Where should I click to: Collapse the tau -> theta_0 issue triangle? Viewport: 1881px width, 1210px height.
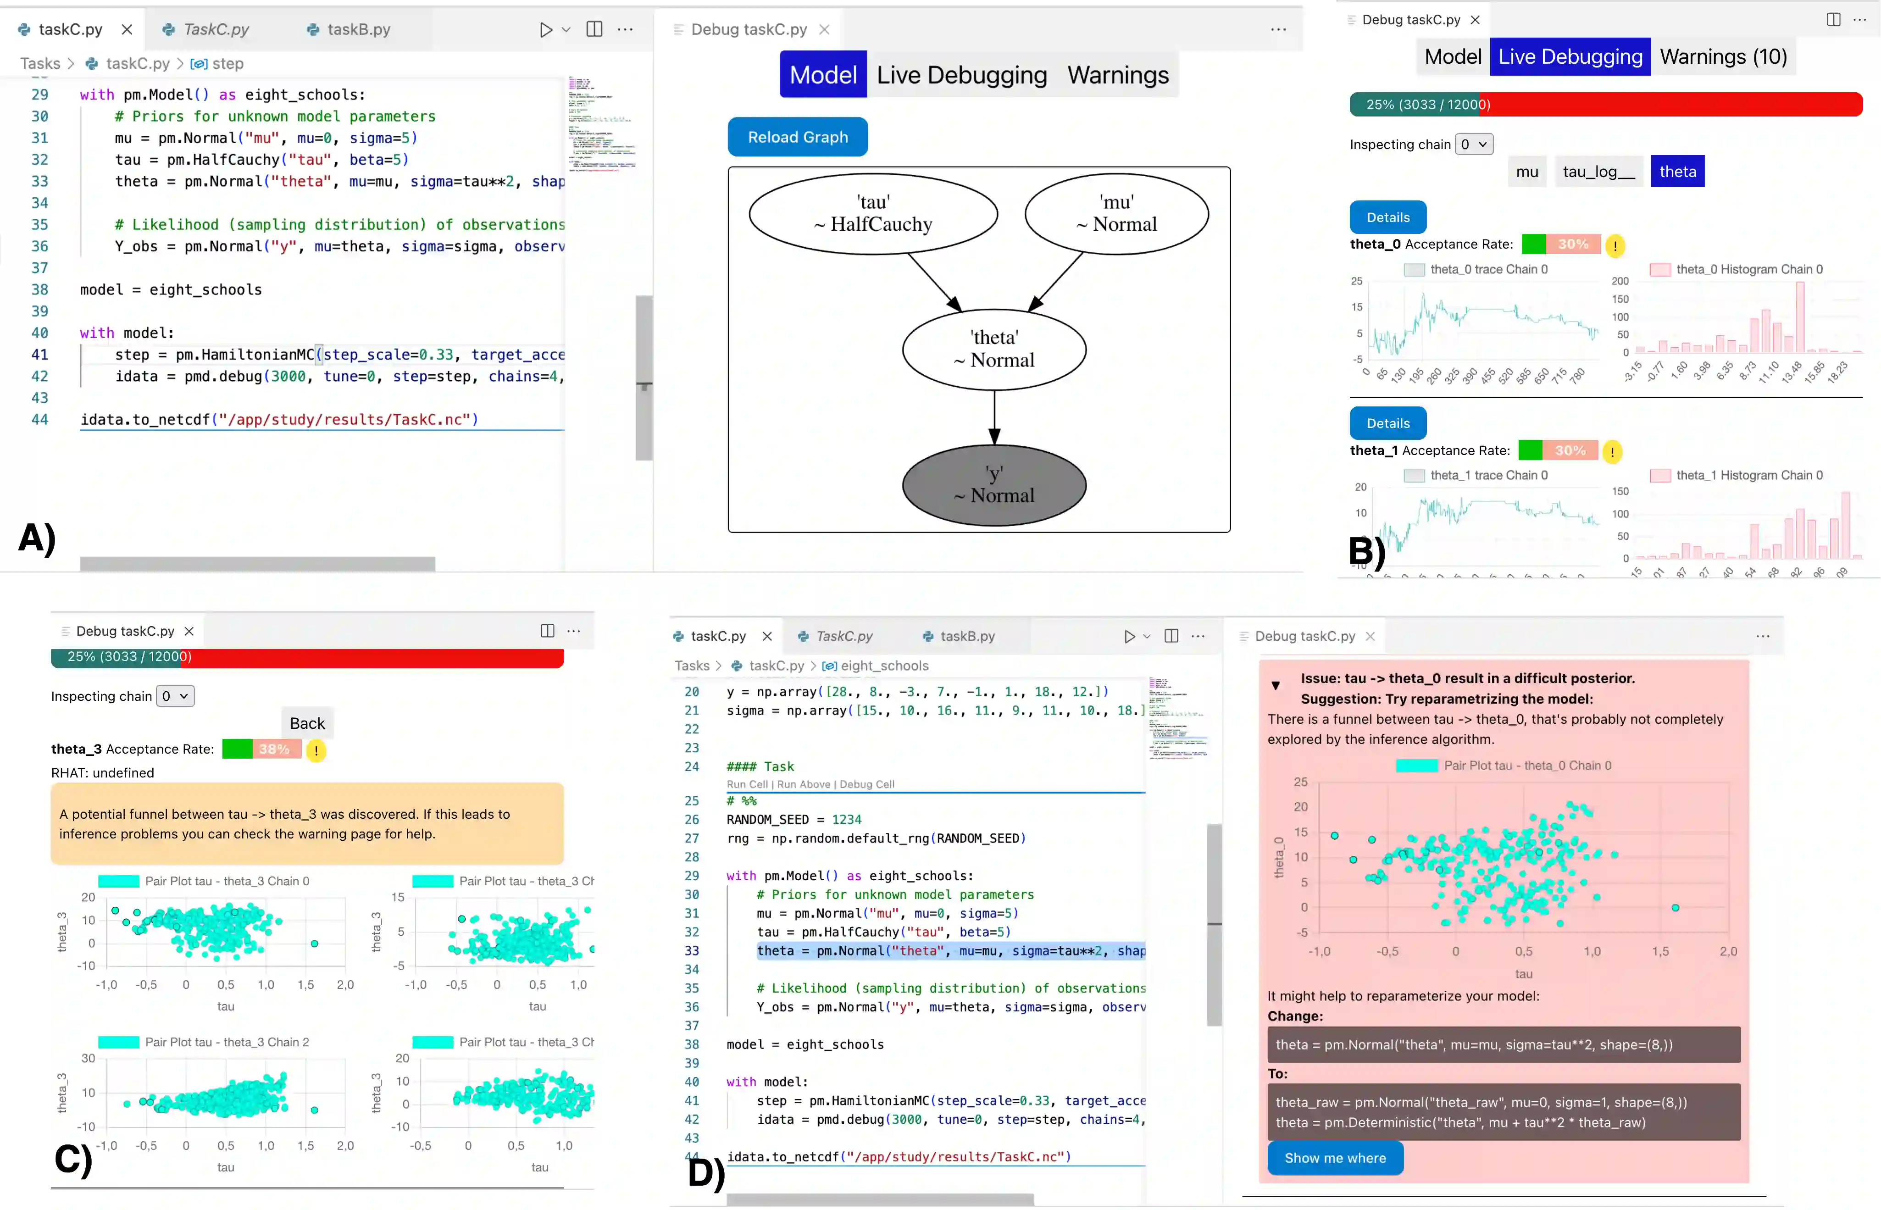[1276, 685]
